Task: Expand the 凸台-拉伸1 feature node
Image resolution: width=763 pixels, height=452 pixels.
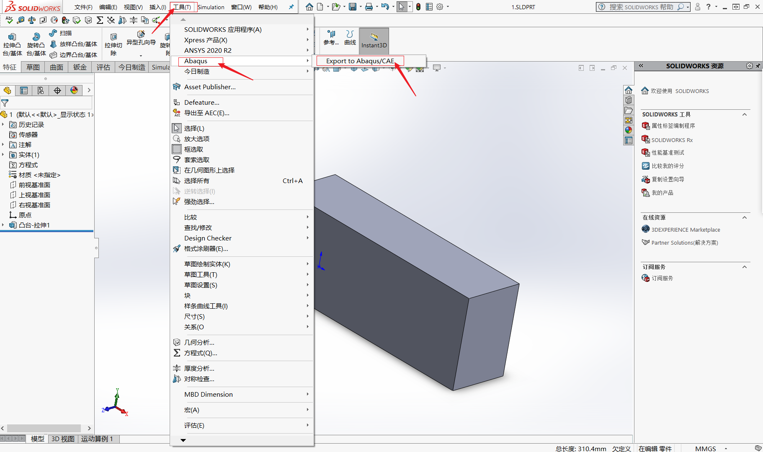Action: pyautogui.click(x=3, y=225)
